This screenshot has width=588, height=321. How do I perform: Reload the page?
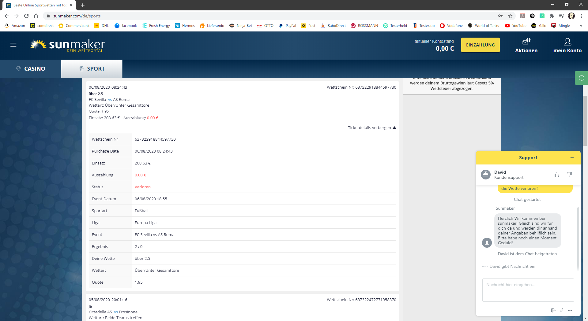point(26,16)
